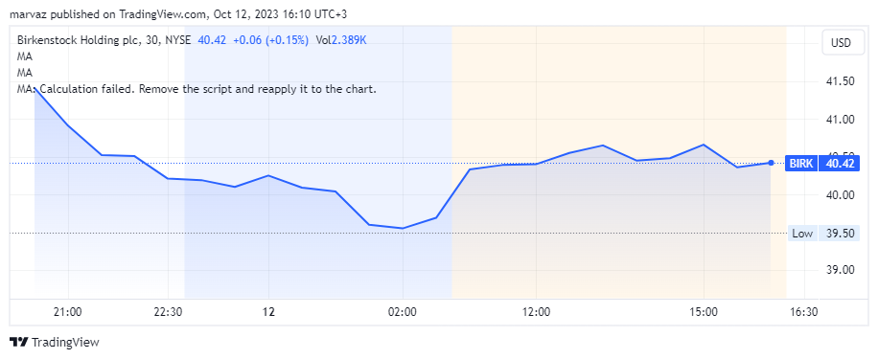878x359 pixels.
Task: Click the first MA indicator label
Action: tap(25, 56)
